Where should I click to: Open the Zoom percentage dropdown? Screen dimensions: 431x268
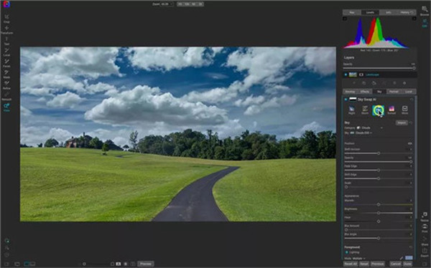167,4
